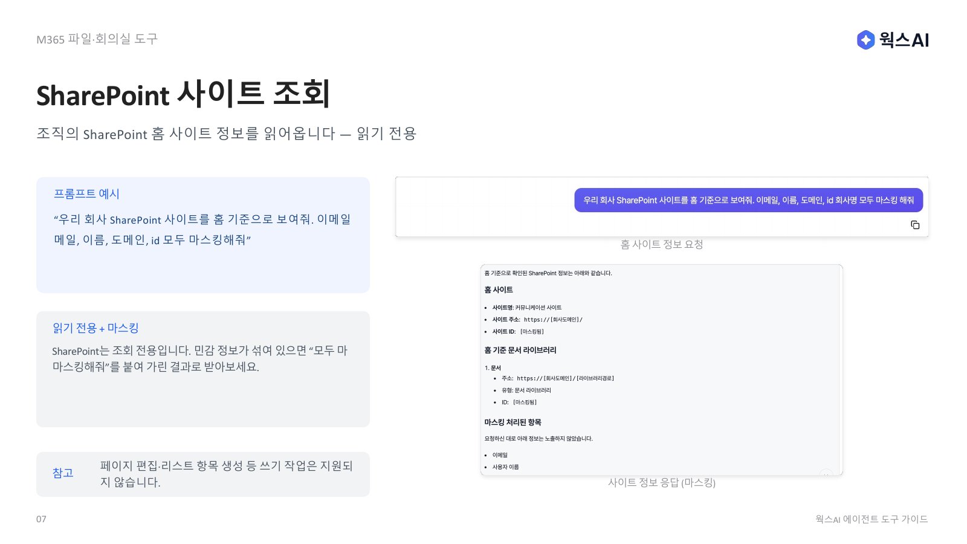
Task: Select the 'SharePoint 사이트 조회' slide title
Action: point(183,95)
